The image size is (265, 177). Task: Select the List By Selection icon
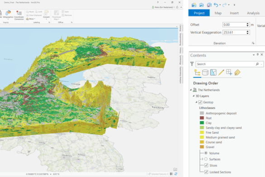pyautogui.click(x=213, y=73)
